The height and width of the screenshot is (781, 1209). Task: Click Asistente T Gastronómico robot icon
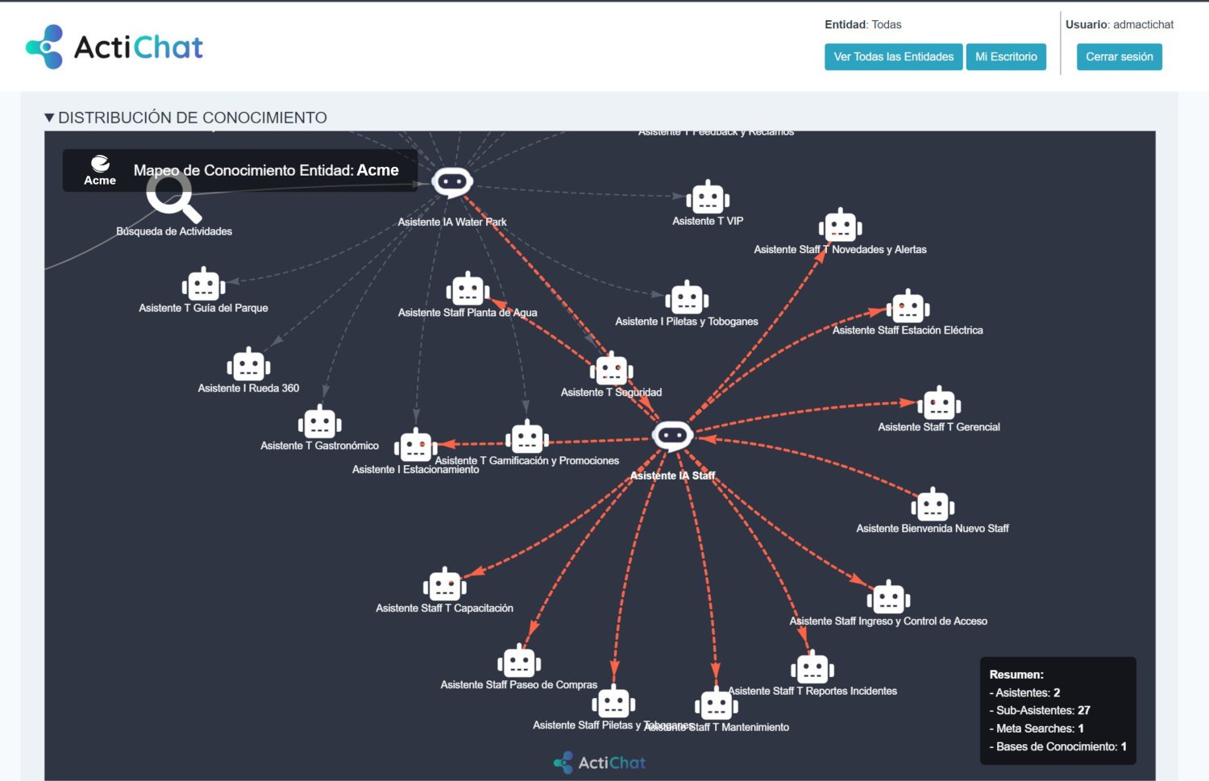319,423
